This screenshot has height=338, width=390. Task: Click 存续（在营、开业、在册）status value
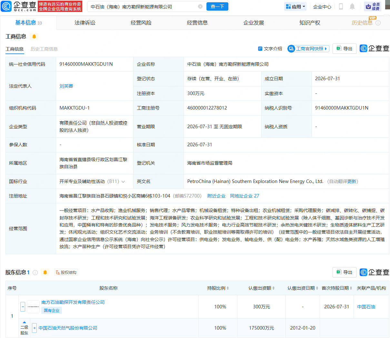point(213,79)
